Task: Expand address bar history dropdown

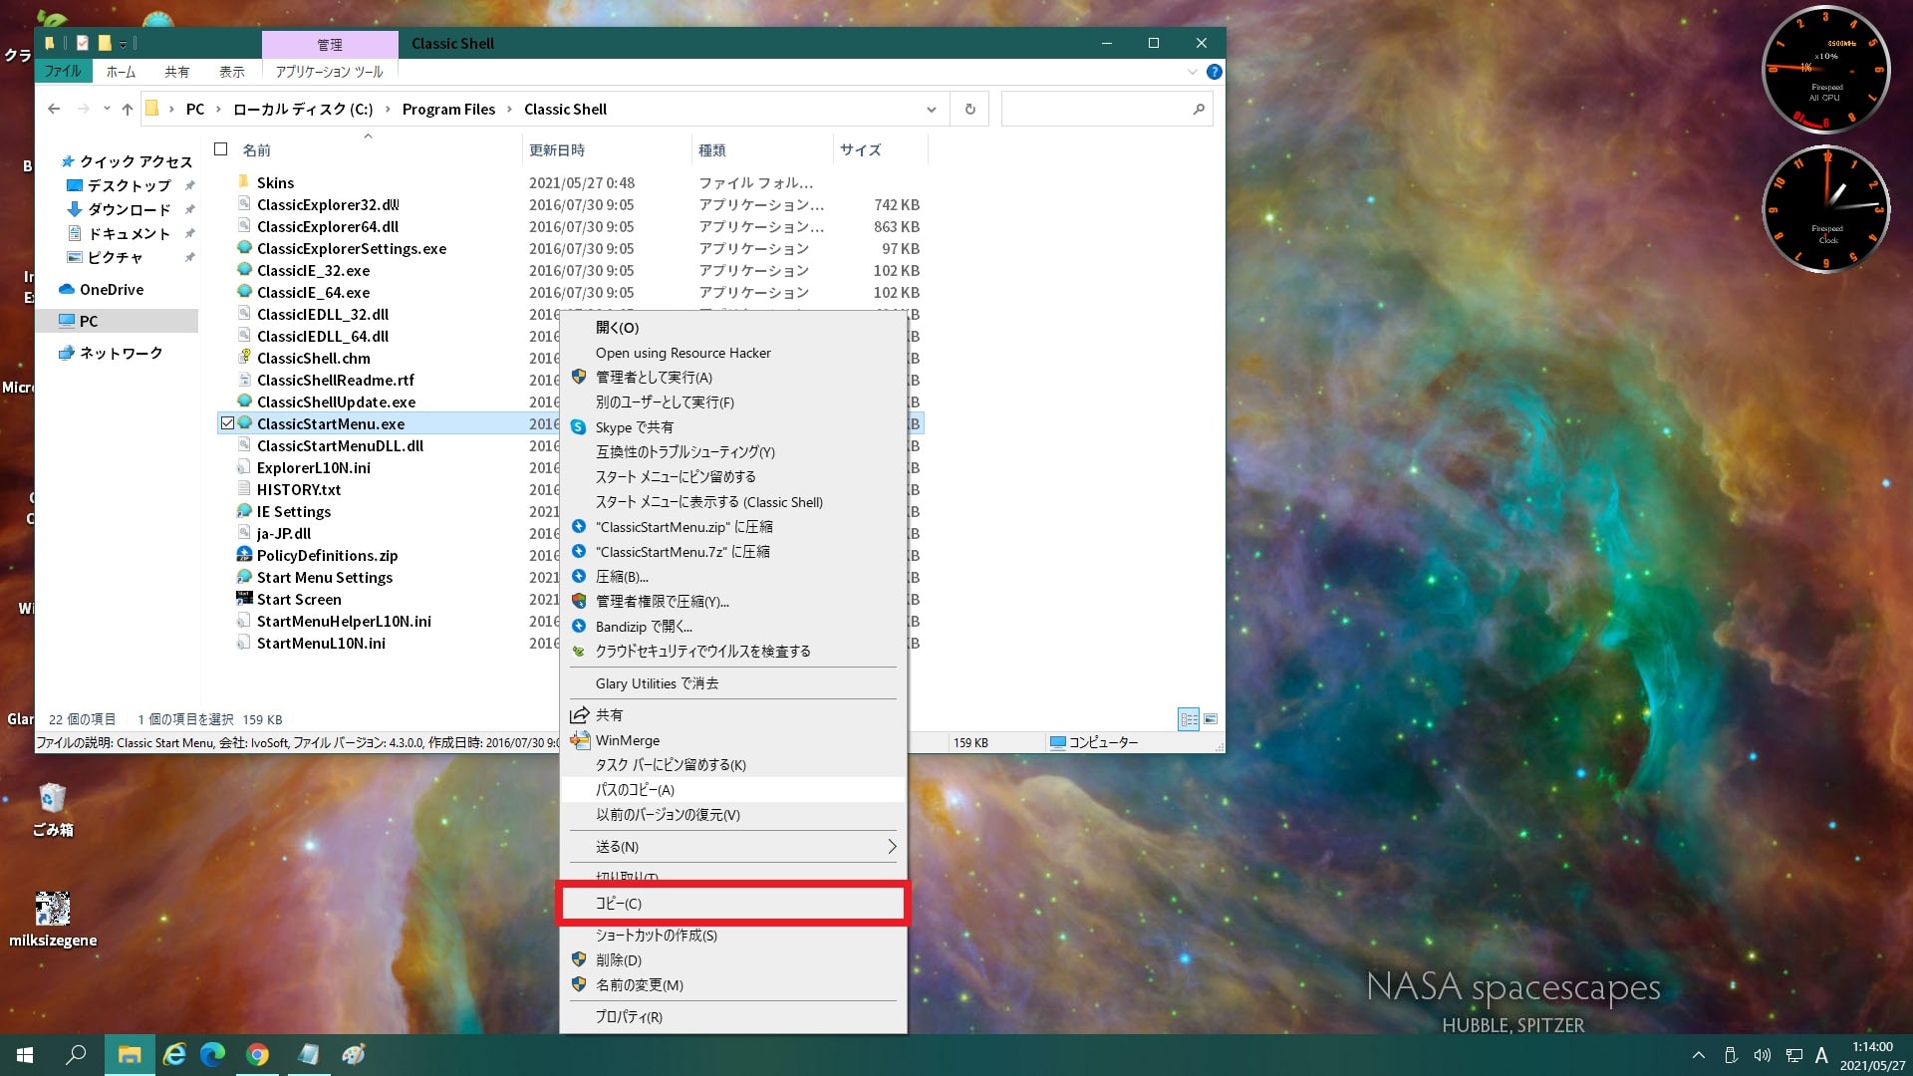Action: pos(931,110)
